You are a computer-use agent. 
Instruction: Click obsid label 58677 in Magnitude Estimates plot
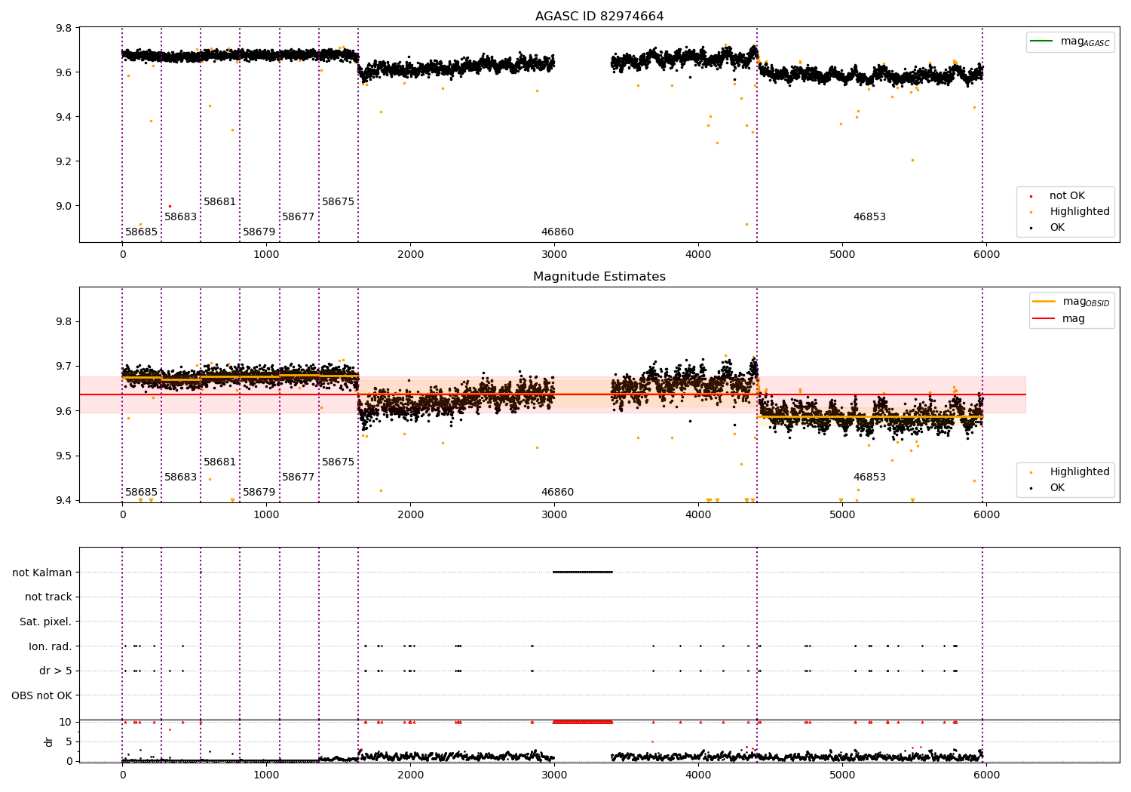pos(299,477)
